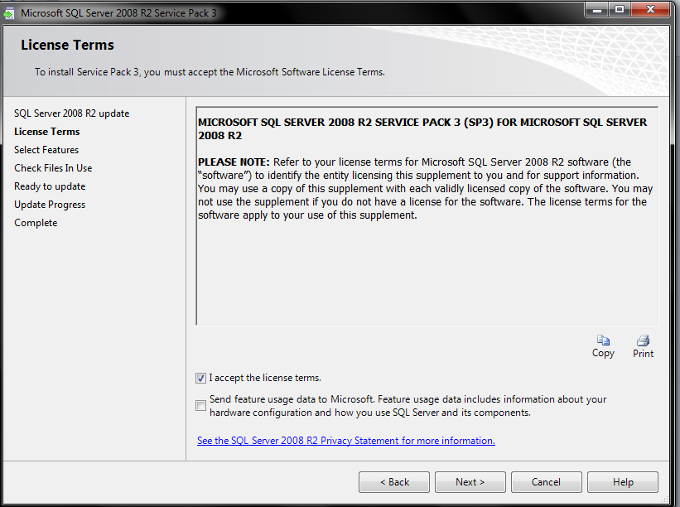Viewport: 680px width, 507px height.
Task: Click the window title Microsoft SQL Server 2008 R2 Service Pack 3
Action: 118,13
